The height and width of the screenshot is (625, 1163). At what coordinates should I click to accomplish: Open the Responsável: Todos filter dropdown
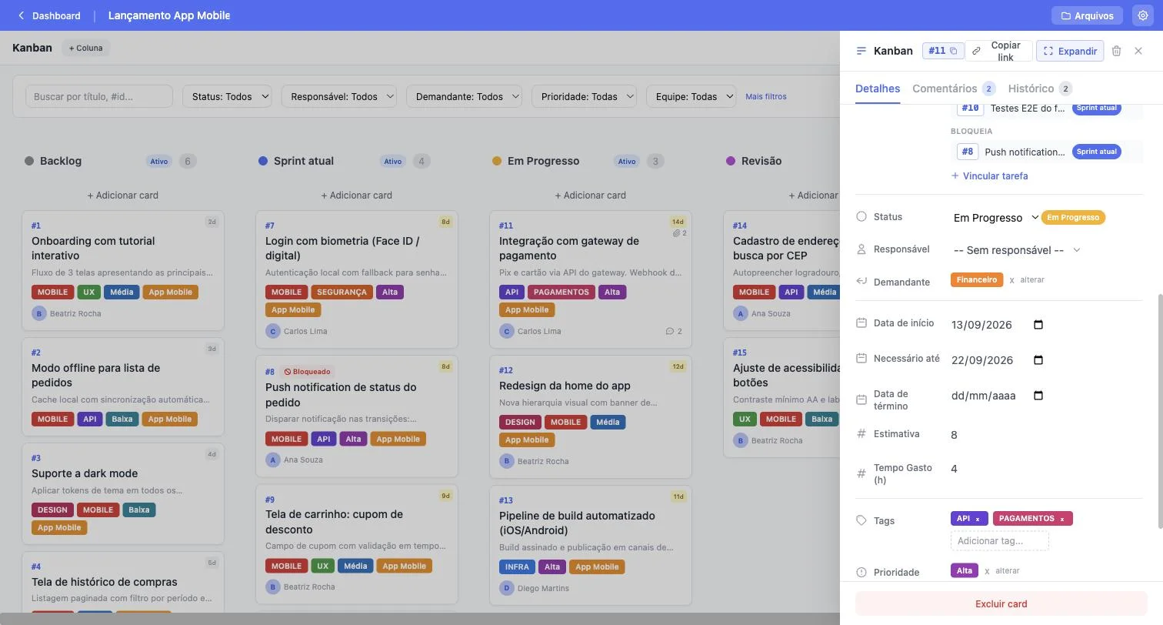click(338, 96)
